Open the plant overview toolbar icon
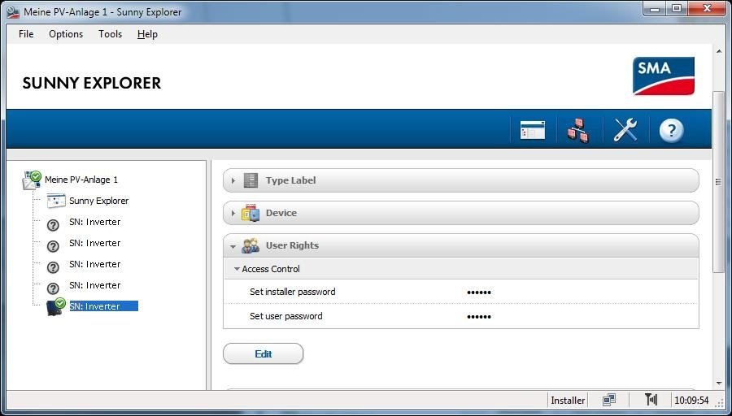The image size is (732, 416). [x=533, y=130]
